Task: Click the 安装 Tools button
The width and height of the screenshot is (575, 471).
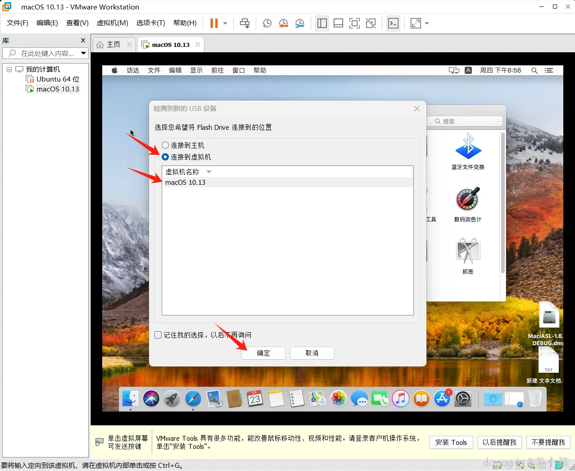Action: [451, 443]
